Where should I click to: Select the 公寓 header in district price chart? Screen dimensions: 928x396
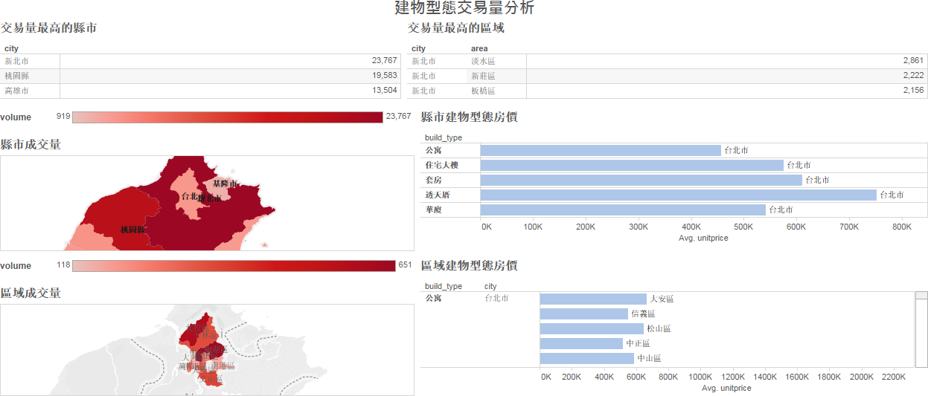(x=433, y=299)
